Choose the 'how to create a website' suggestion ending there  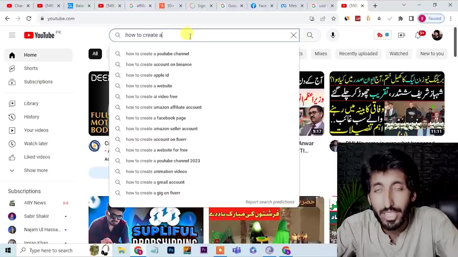pos(204,86)
